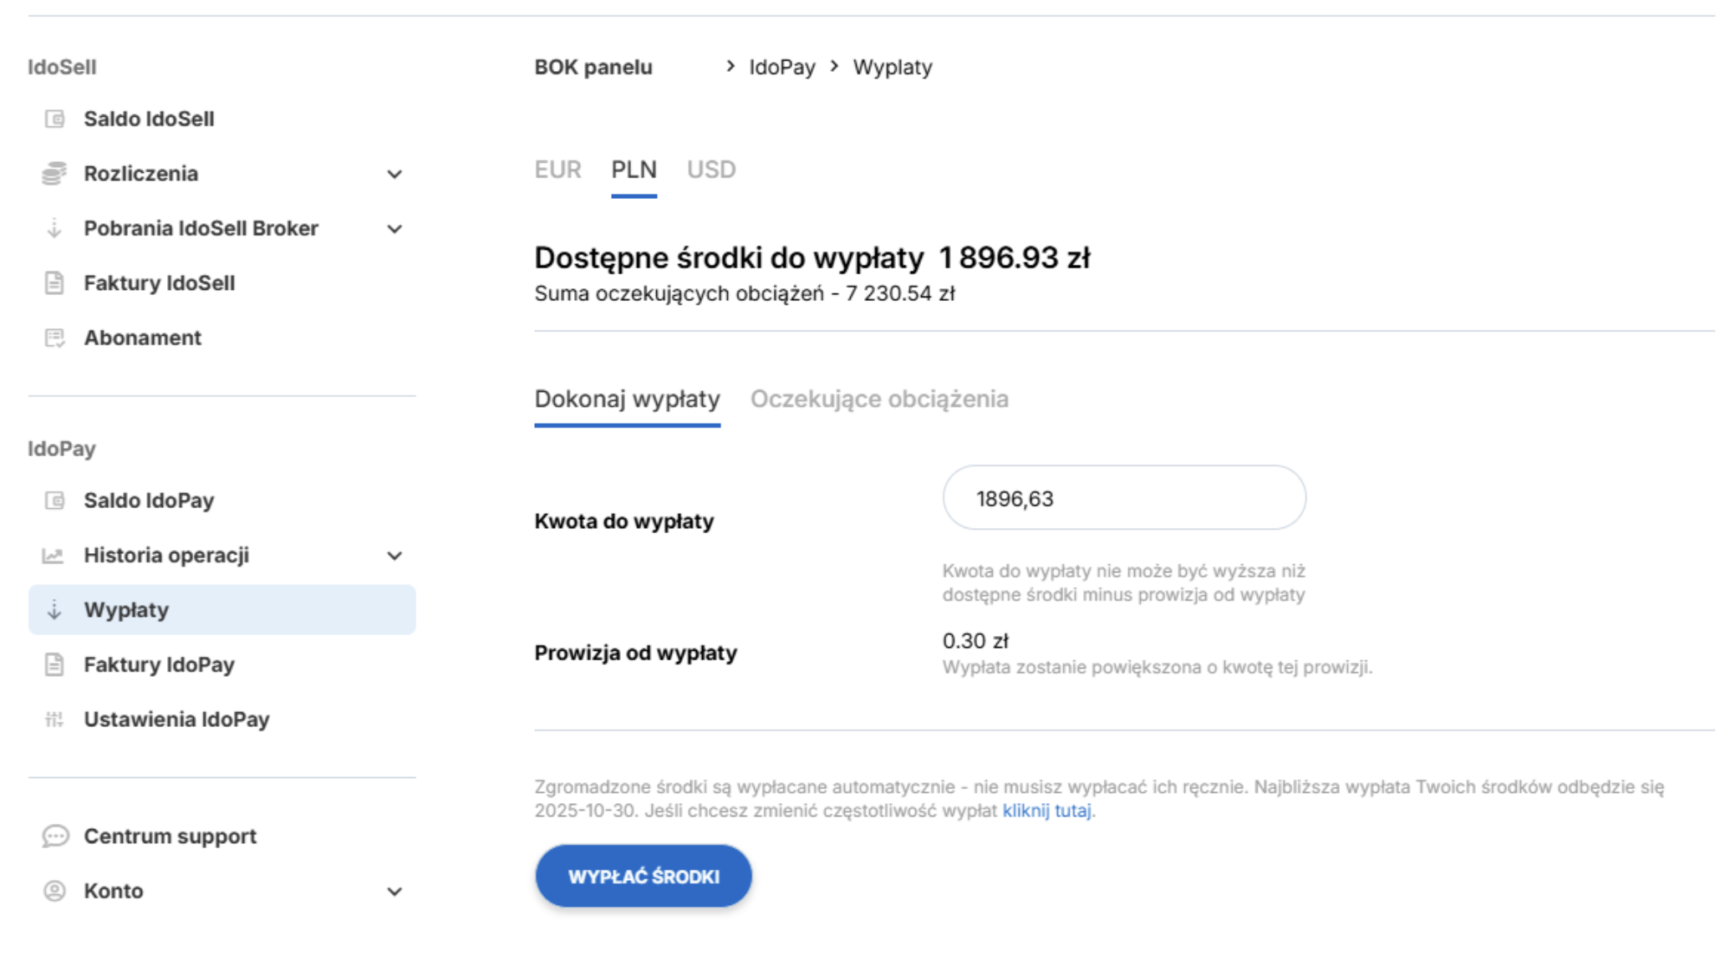1730x956 pixels.
Task: Click the Centrum support chat icon
Action: 55,836
